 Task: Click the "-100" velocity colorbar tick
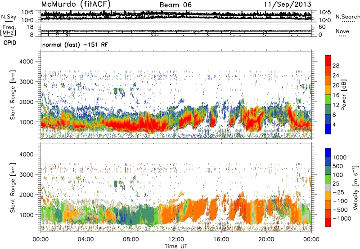[x=340, y=201]
